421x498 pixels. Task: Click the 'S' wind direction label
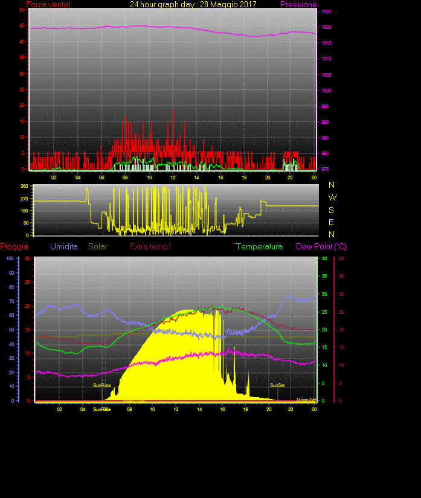tap(331, 210)
